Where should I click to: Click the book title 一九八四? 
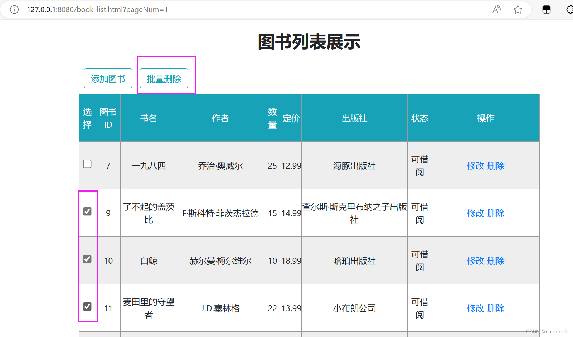coord(149,166)
